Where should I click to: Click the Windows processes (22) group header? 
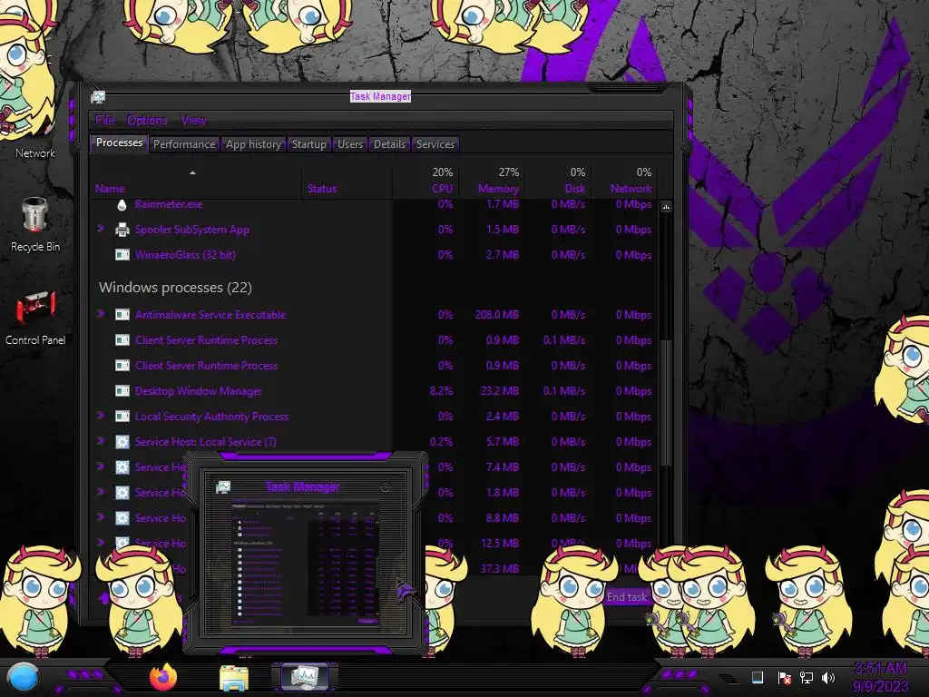(x=175, y=288)
